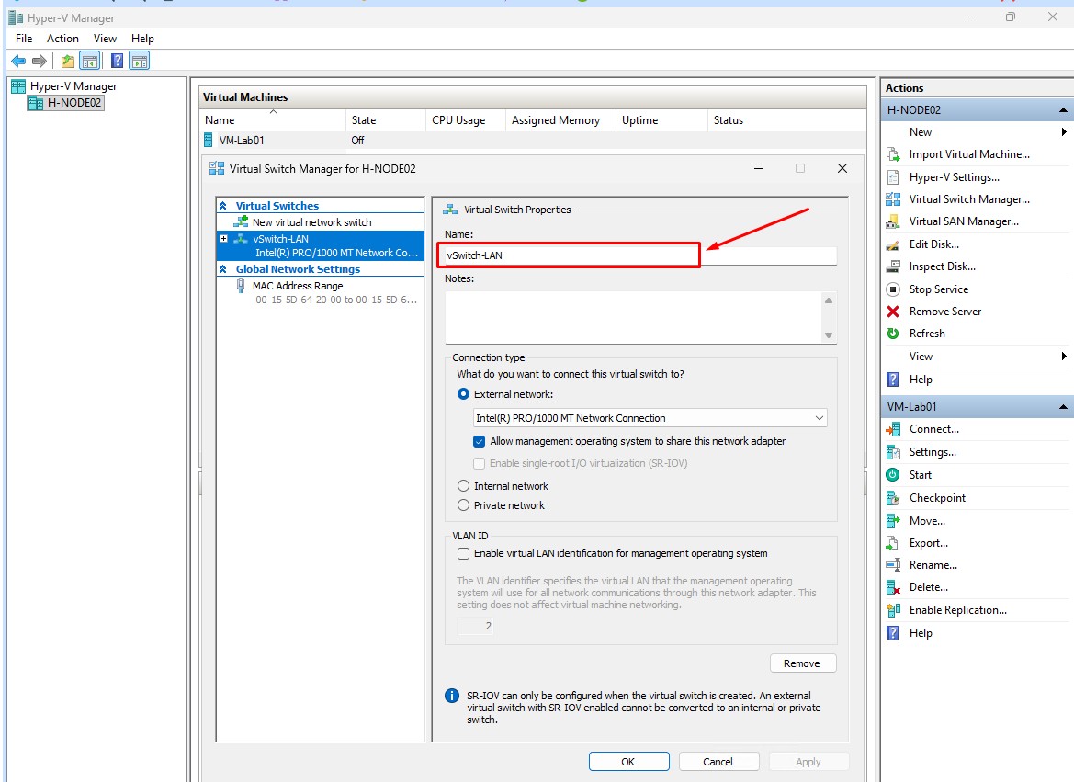Click the VM Settings icon under VM-Lab01
The image size is (1074, 782).
coord(893,452)
